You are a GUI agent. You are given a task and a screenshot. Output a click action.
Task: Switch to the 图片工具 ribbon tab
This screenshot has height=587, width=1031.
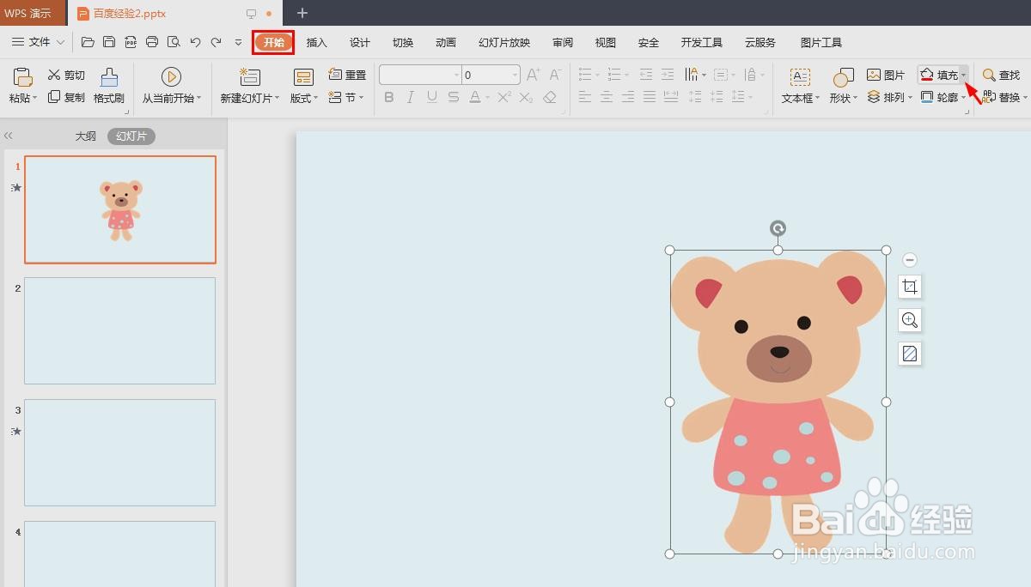tap(821, 41)
